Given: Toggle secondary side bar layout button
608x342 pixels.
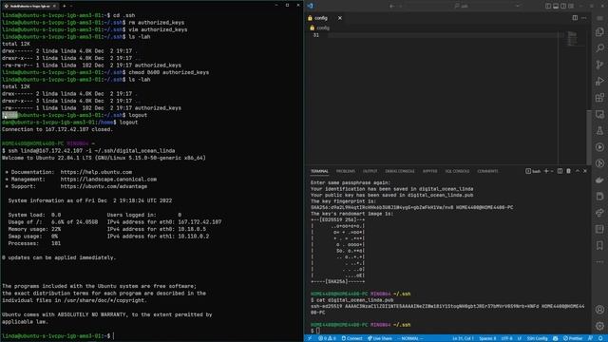Looking at the screenshot, I should [x=563, y=6].
